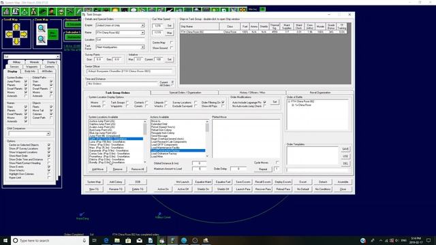Uncheck Order Filtering On
This screenshot has width=436, height=245.
tap(223, 103)
